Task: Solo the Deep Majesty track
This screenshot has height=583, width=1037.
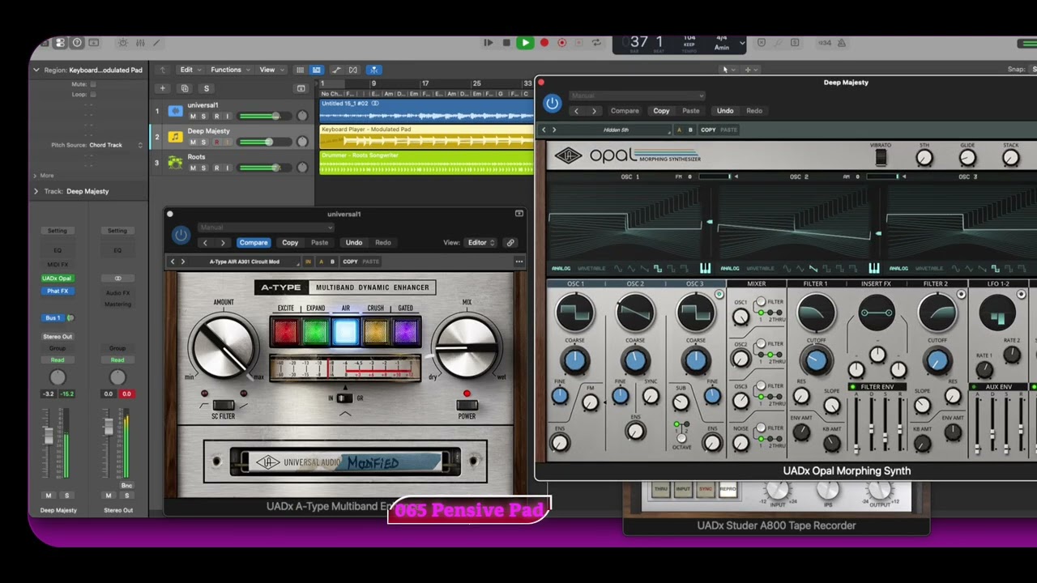Action: 204,142
